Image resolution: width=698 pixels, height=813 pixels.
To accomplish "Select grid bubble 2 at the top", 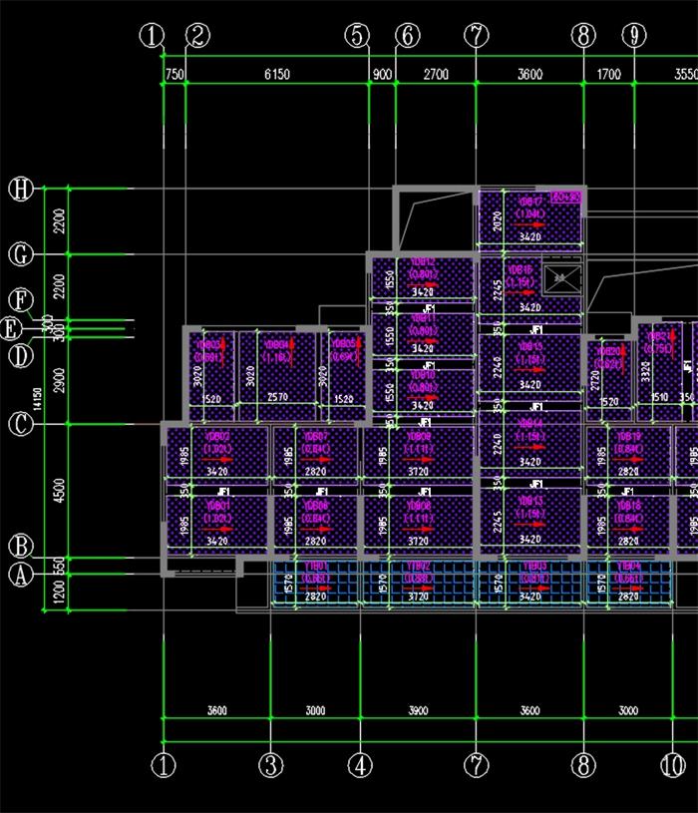I will pyautogui.click(x=197, y=36).
